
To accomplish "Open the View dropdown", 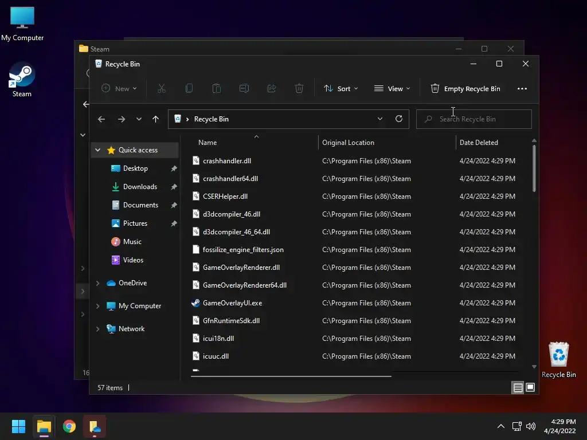I will tap(392, 89).
